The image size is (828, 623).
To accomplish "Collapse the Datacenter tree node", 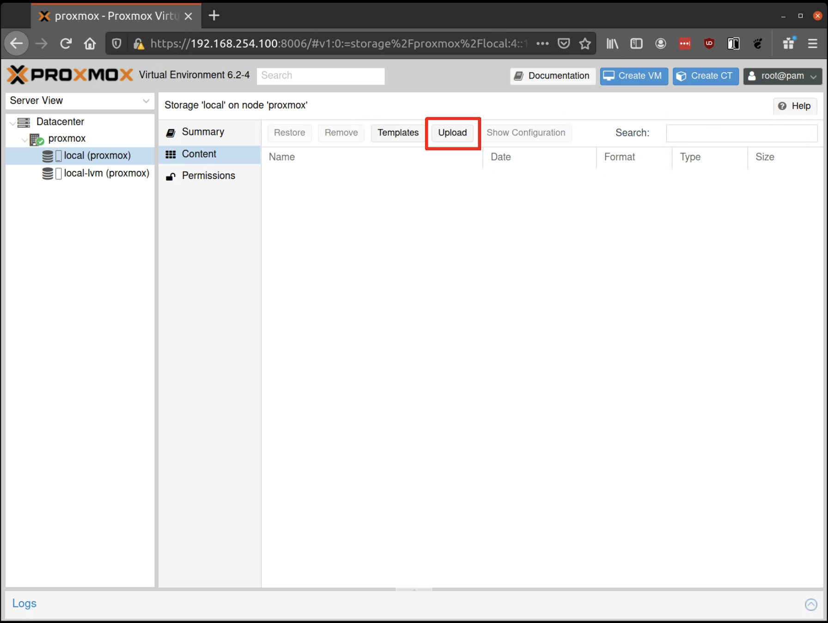I will pos(12,122).
